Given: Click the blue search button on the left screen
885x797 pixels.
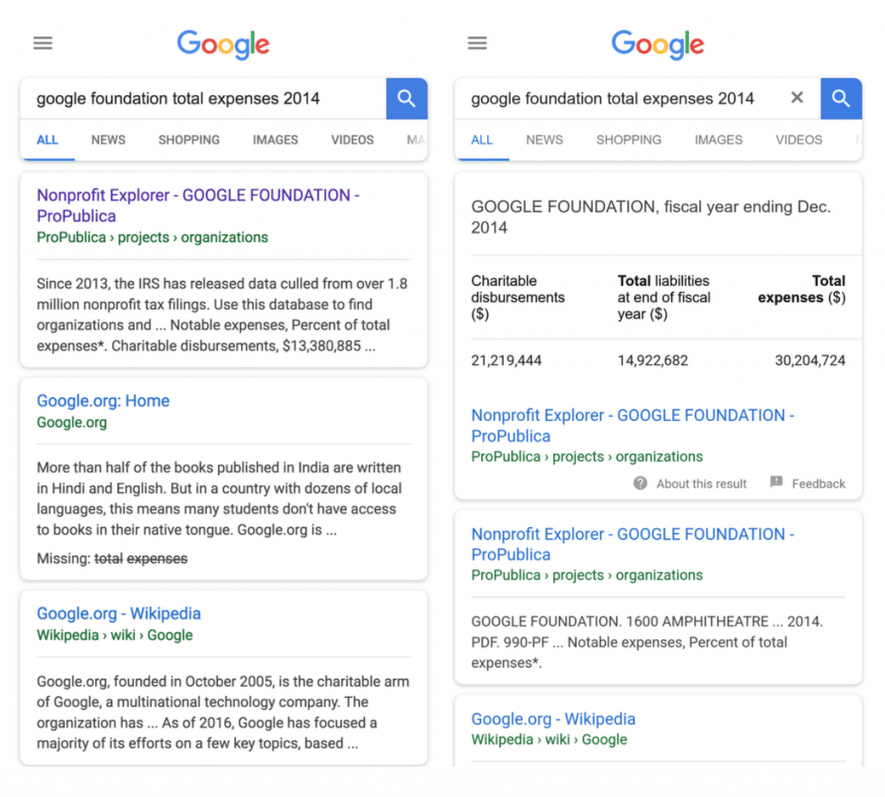Looking at the screenshot, I should (x=406, y=99).
